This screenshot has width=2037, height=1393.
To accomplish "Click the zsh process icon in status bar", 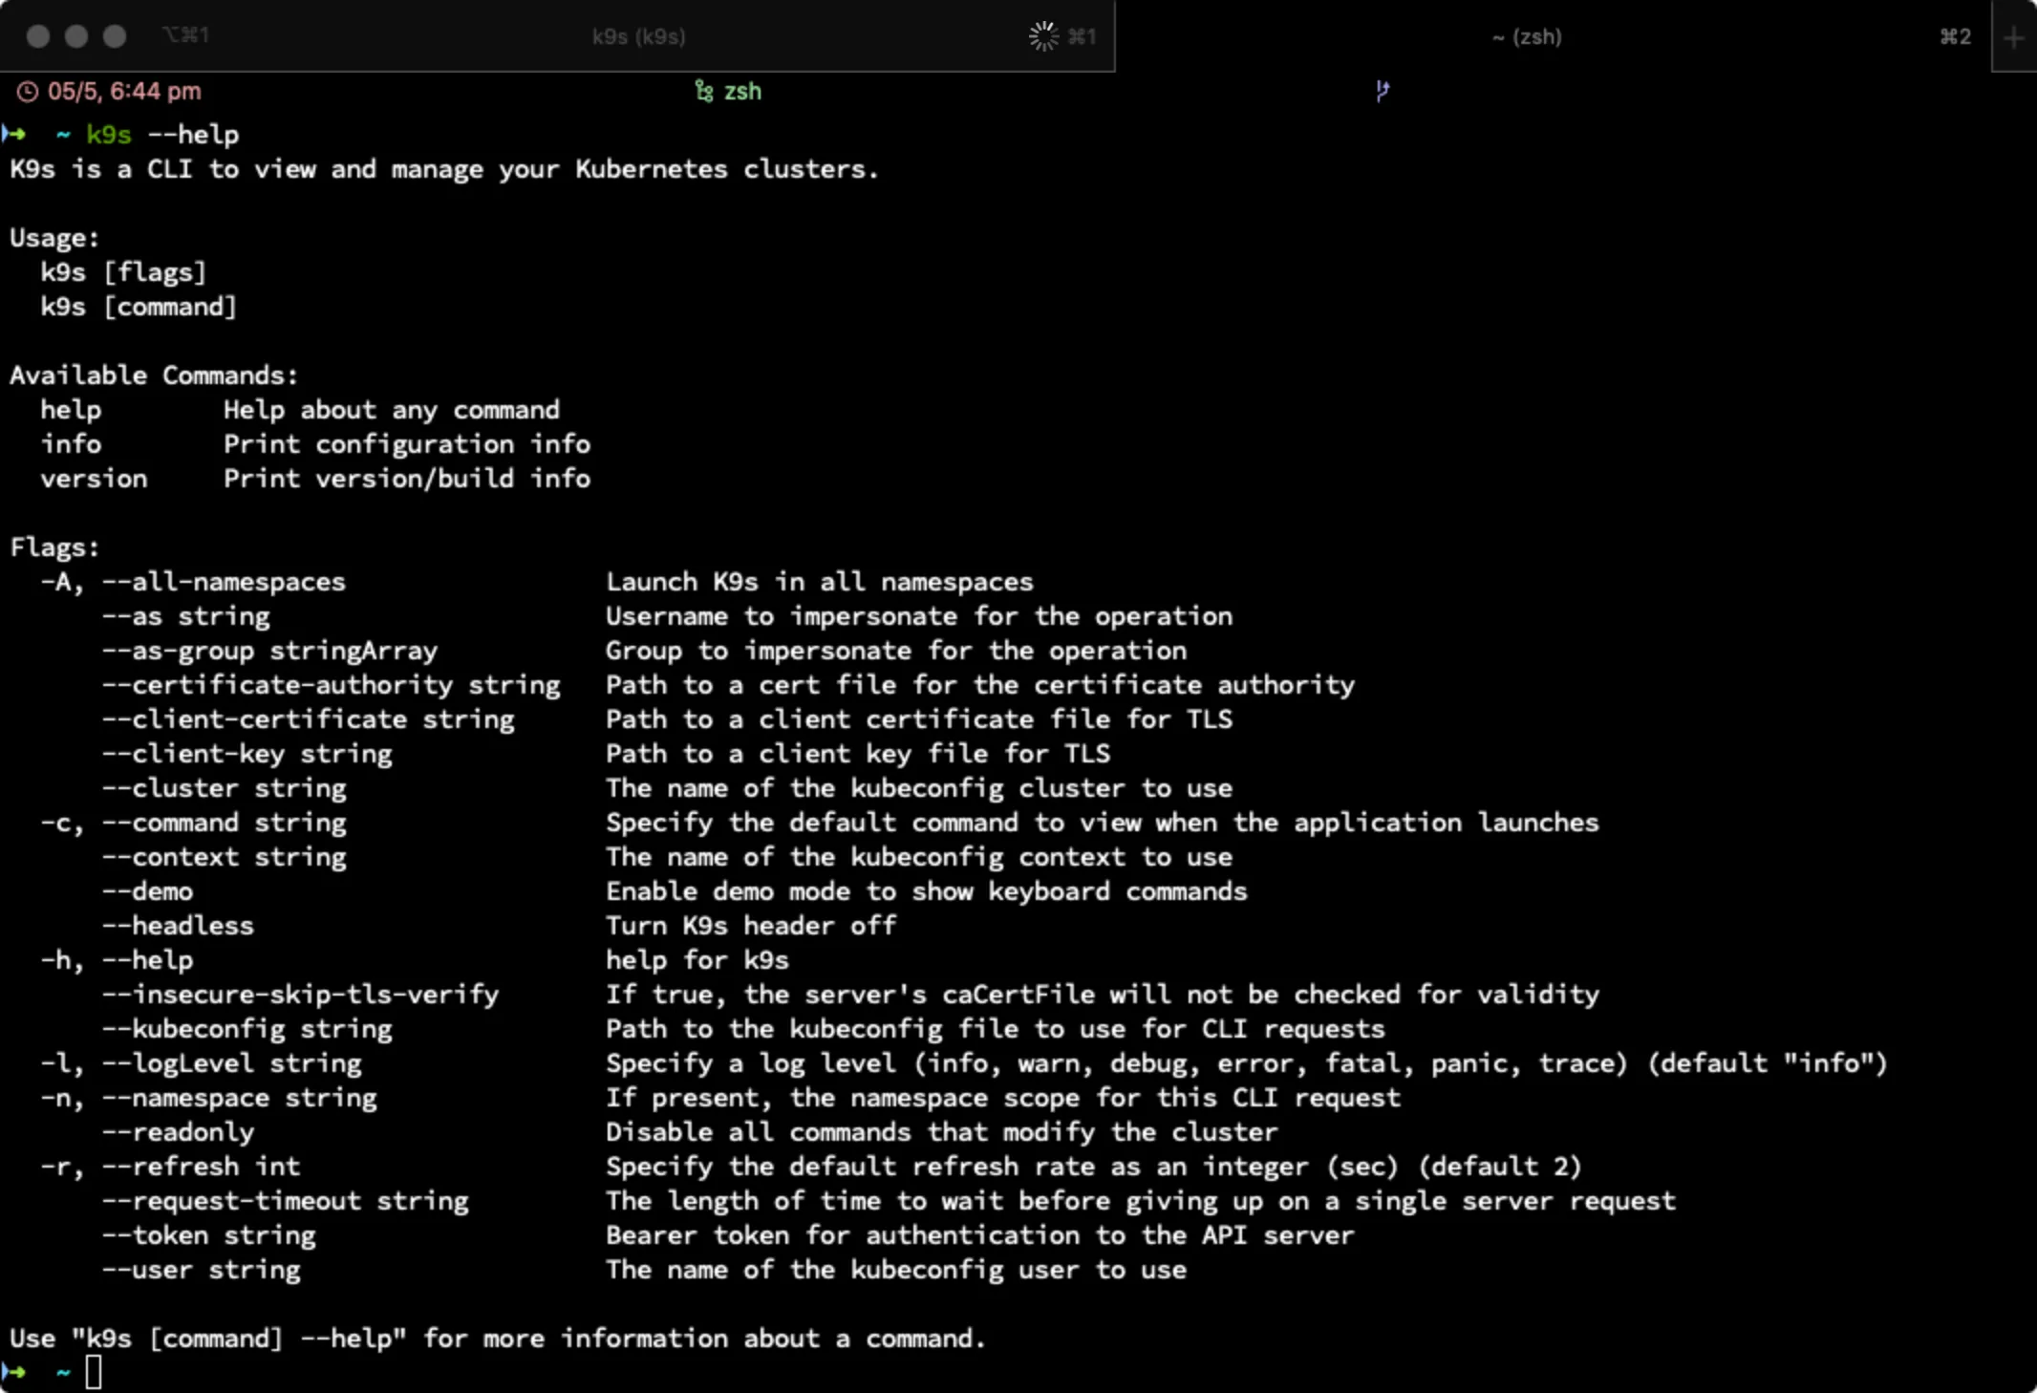I will [704, 91].
